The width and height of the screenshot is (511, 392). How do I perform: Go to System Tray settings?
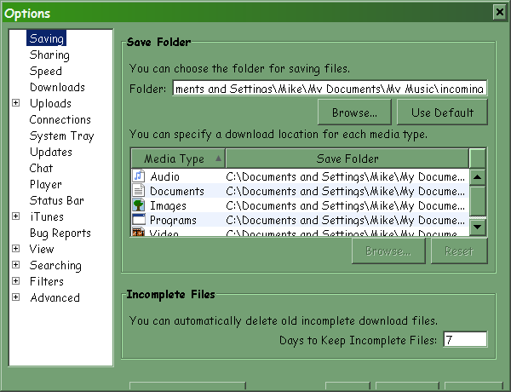61,135
